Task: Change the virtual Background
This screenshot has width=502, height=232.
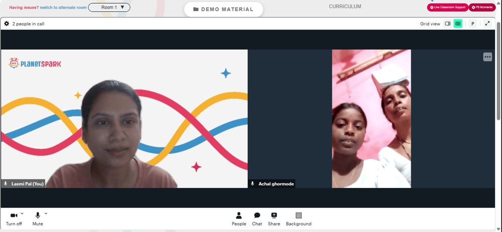Action: pyautogui.click(x=298, y=219)
